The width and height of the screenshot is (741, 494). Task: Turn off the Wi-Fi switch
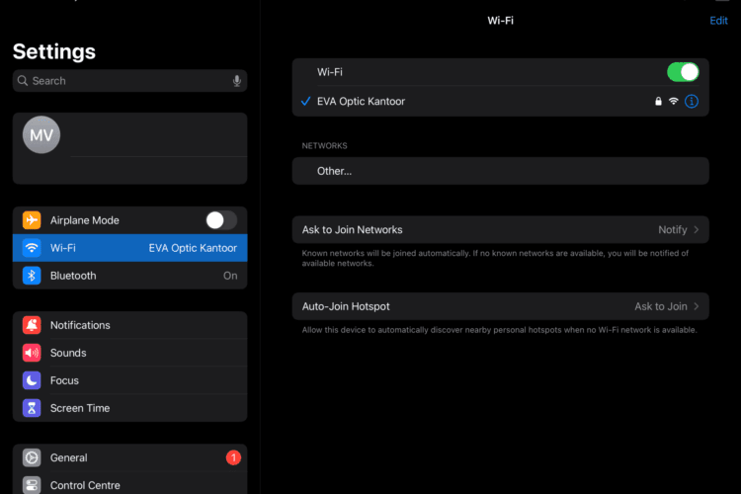coord(683,72)
